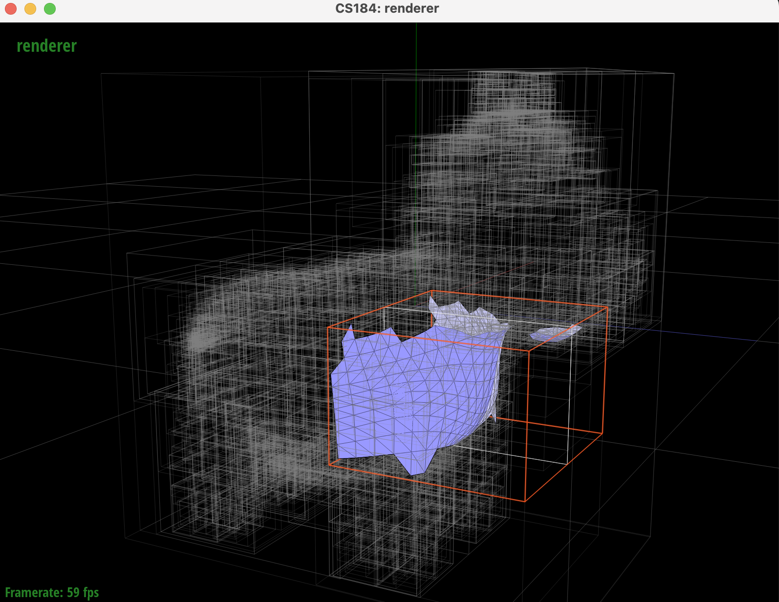Click the 'CS184: renderer' window title
The height and width of the screenshot is (602, 779).
[387, 9]
